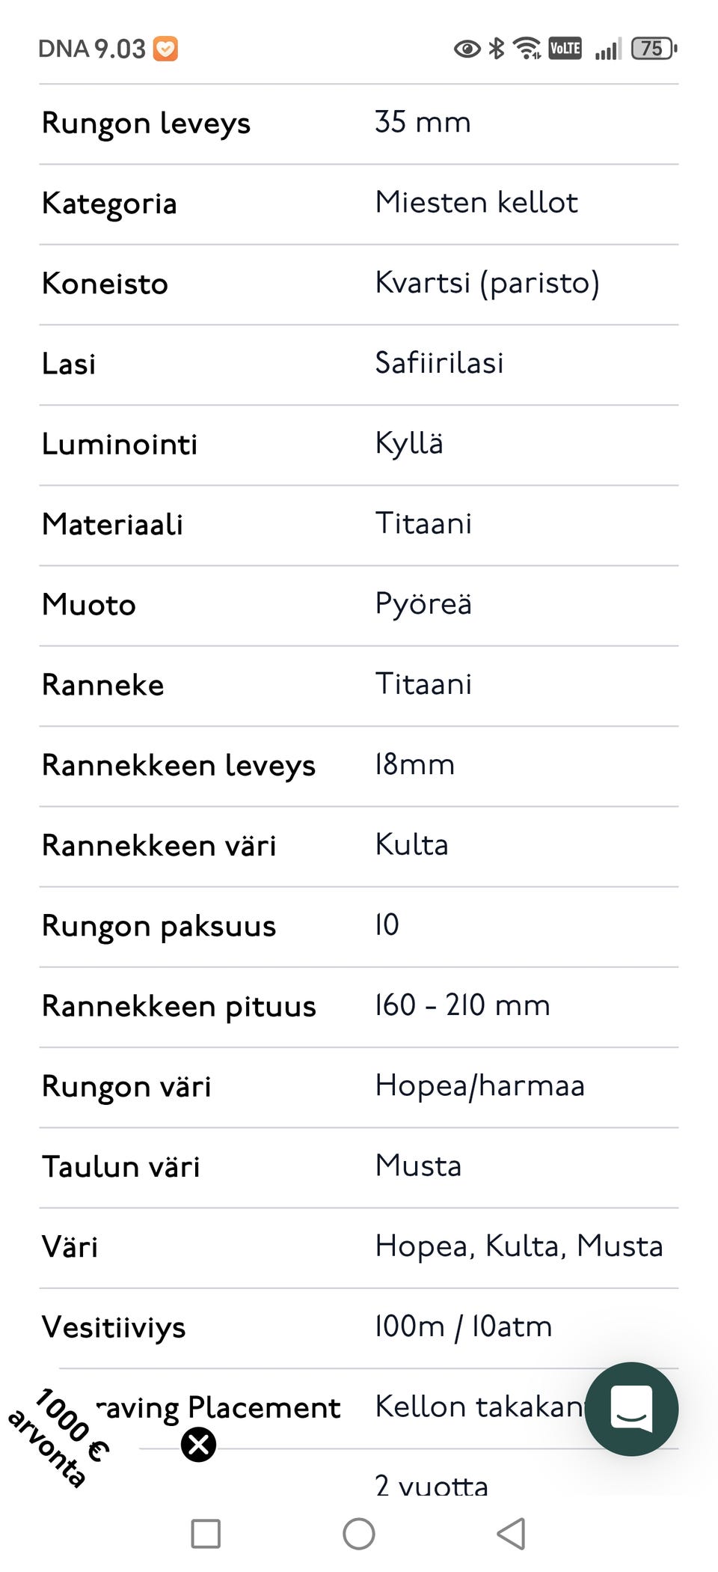Dismiss the 1000 € arvonta badge
Image resolution: width=718 pixels, height=1572 pixels.
click(197, 1445)
